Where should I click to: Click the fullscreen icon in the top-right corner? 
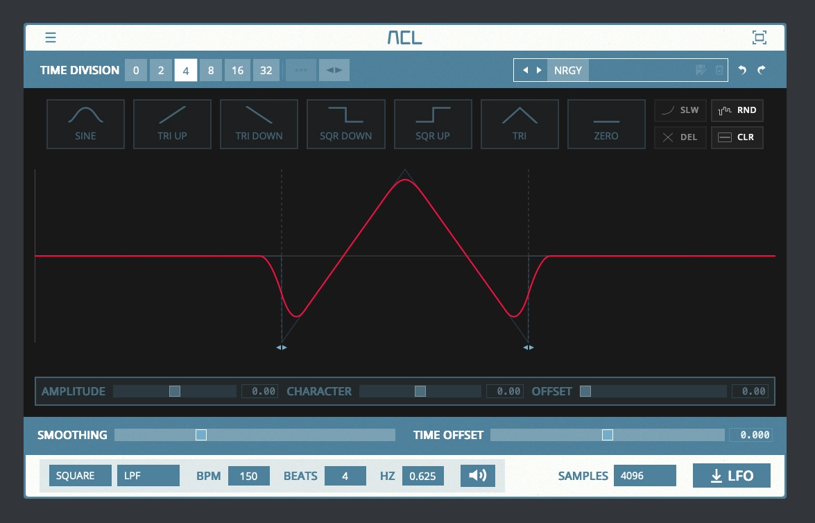[x=760, y=37]
